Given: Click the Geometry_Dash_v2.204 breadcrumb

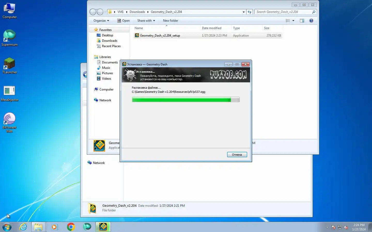Looking at the screenshot, I should tap(166, 12).
